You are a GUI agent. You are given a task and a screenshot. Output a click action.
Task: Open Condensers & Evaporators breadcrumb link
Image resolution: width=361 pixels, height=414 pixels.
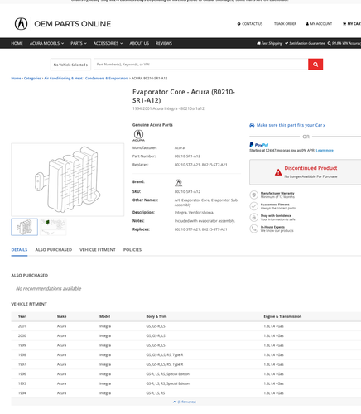(x=107, y=79)
